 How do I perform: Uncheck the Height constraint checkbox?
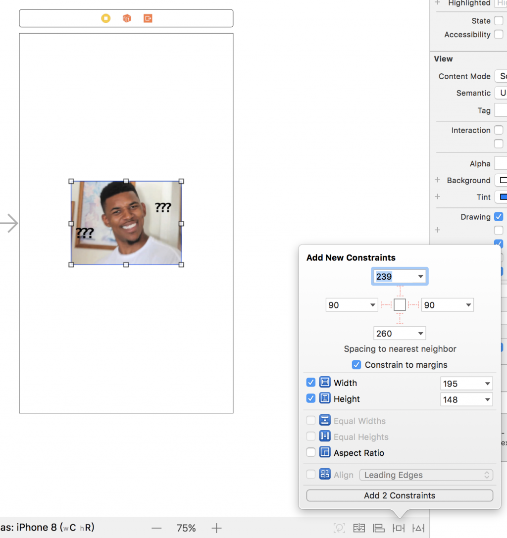[x=310, y=398]
